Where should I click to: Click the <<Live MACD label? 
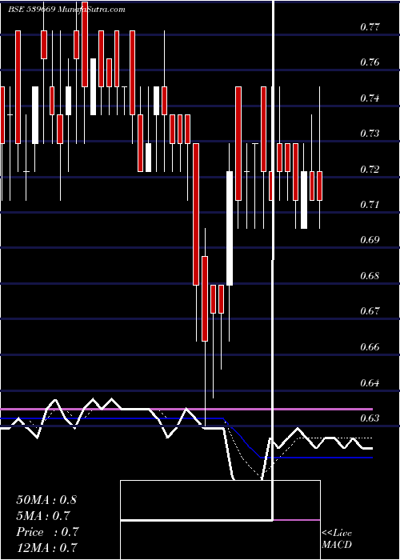[x=337, y=539]
